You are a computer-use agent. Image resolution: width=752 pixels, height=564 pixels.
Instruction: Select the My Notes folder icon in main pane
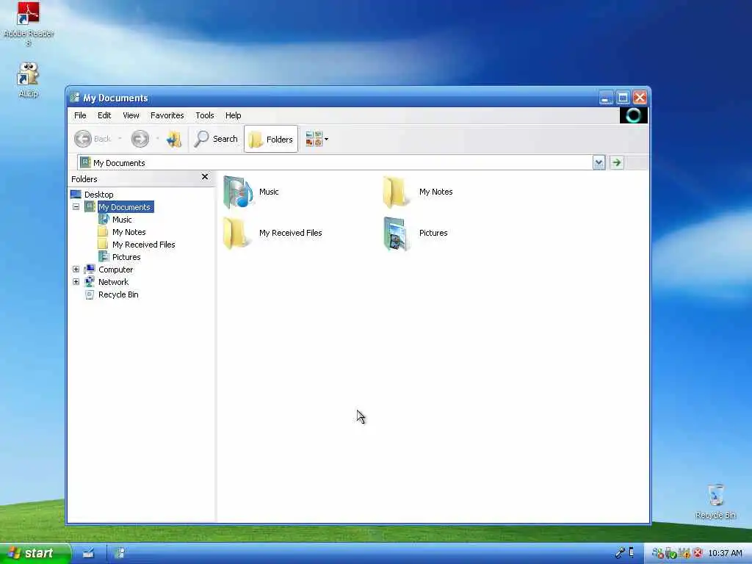[395, 192]
